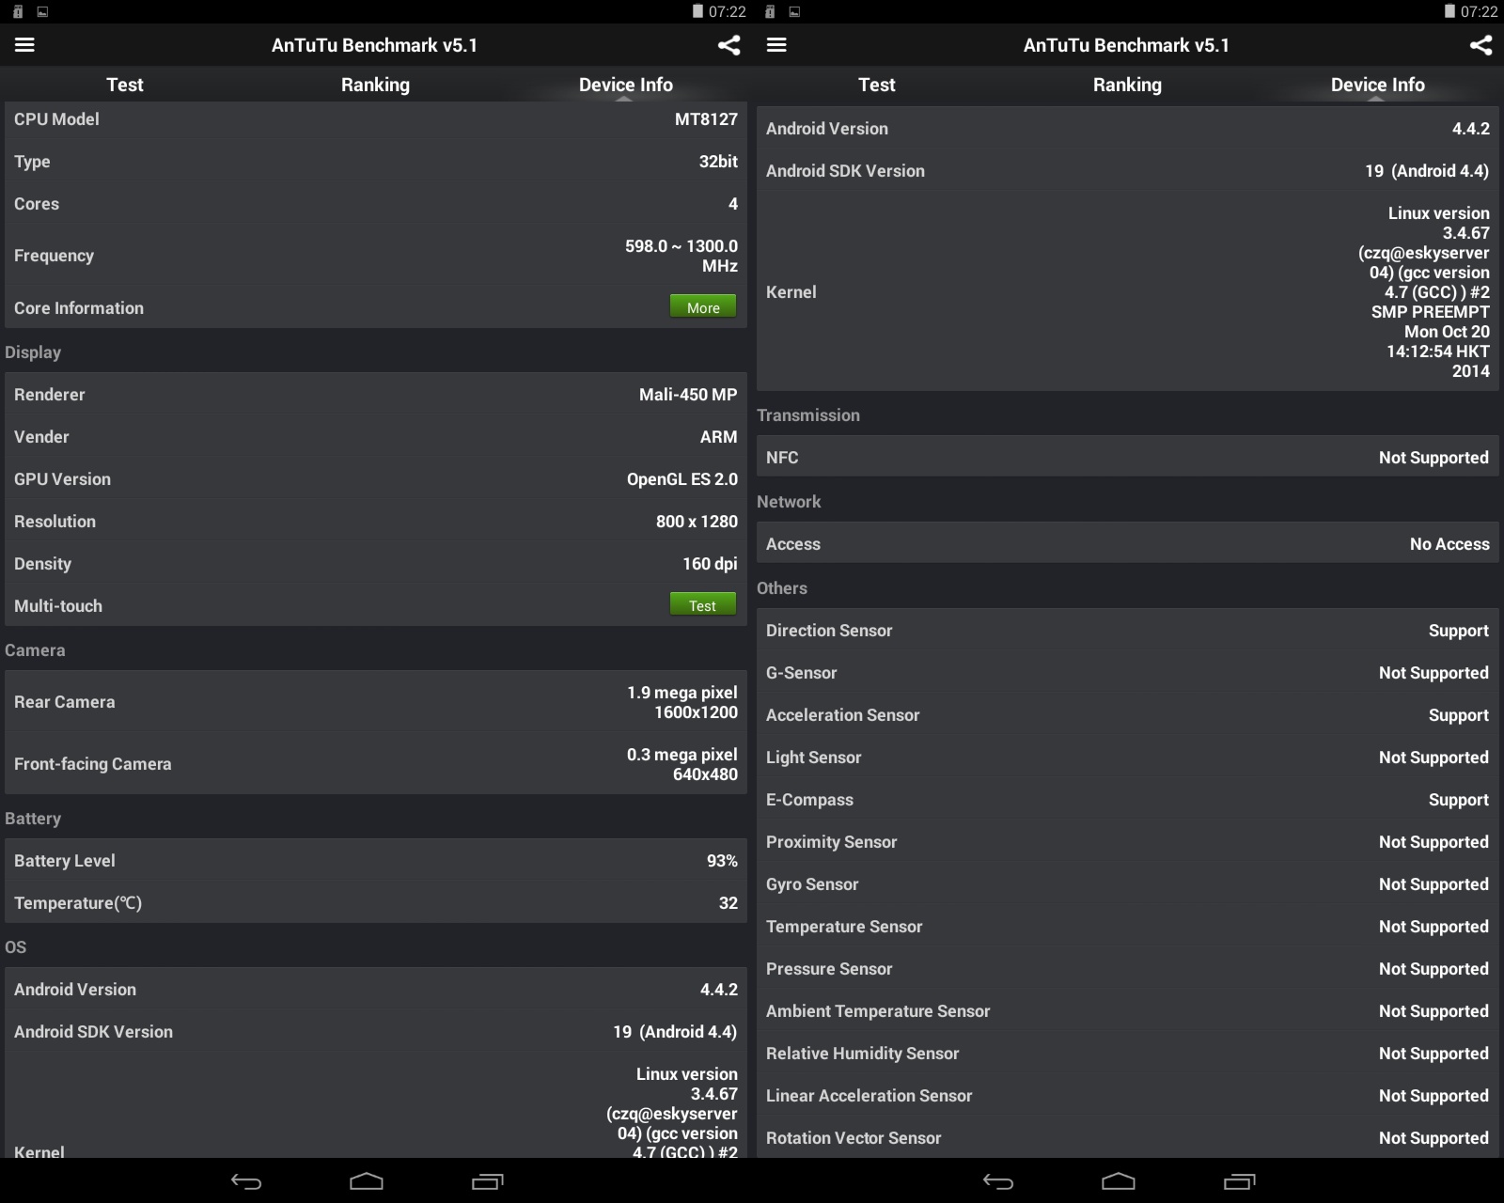Tap clock 07:22 in right status bar

(1479, 11)
